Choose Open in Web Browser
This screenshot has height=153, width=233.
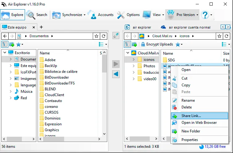(199, 123)
